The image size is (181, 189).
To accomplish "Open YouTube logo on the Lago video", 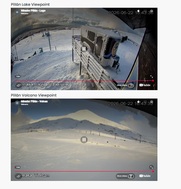I will click(145, 85).
